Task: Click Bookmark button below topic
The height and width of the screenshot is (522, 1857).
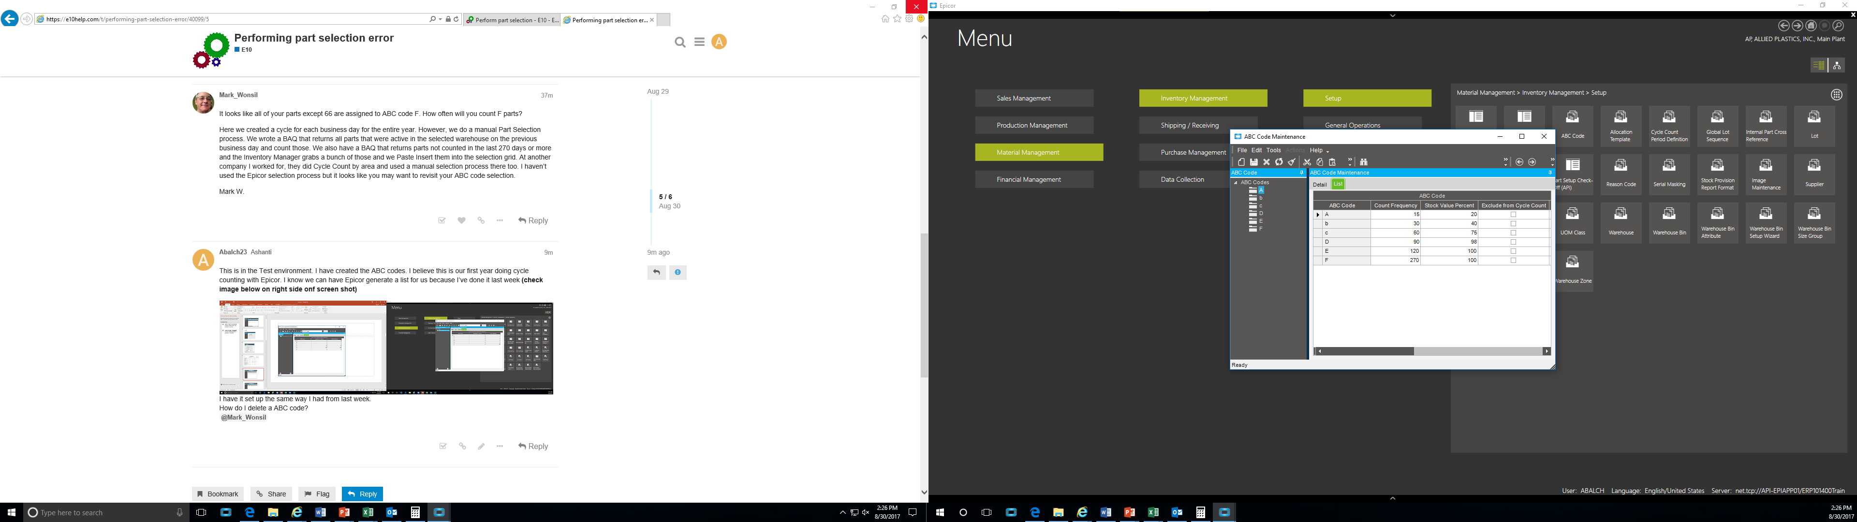Action: tap(218, 494)
